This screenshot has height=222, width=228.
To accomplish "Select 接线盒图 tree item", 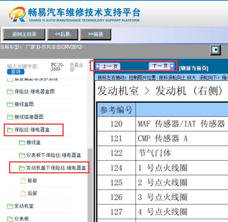I will 24,104.
